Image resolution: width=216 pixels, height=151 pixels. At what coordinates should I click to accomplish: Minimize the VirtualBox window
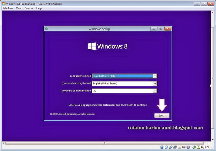(197, 4)
